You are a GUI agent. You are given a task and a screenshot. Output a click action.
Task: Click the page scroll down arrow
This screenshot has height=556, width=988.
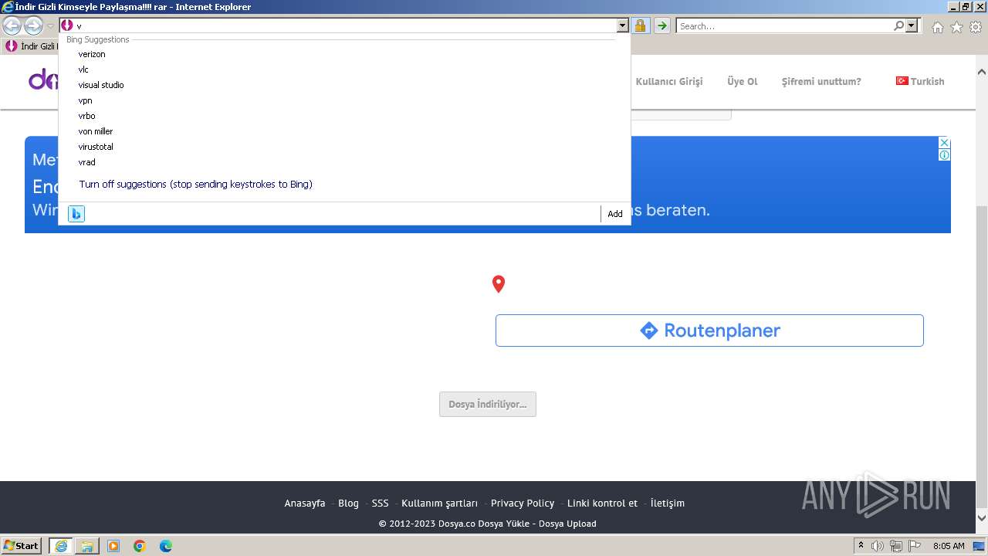pyautogui.click(x=981, y=518)
